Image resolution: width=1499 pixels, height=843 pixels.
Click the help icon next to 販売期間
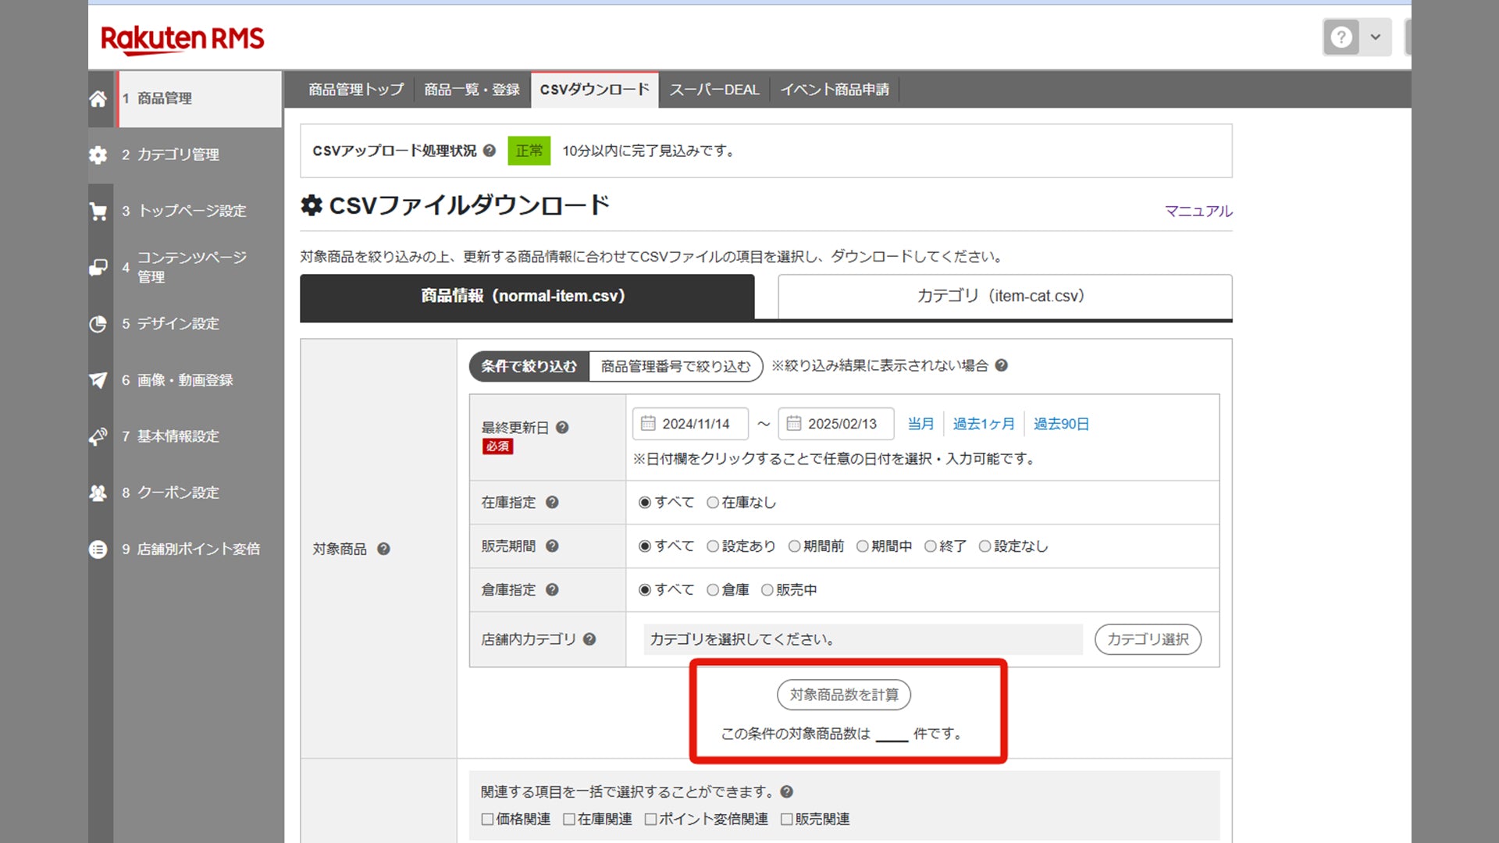point(552,546)
